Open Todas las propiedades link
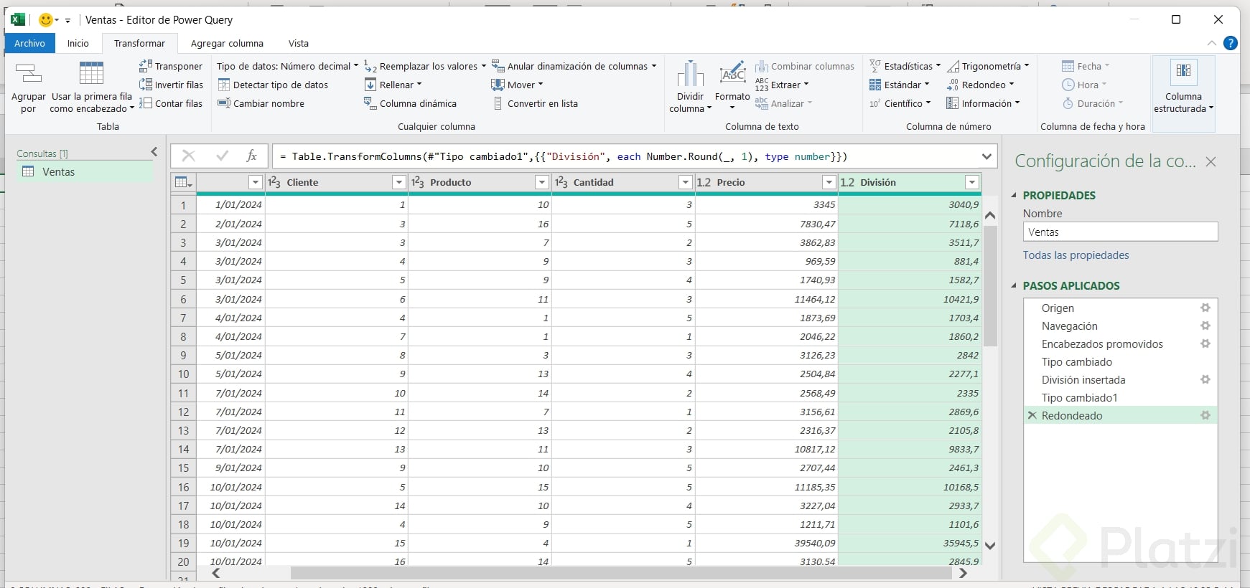This screenshot has width=1250, height=588. 1076,255
